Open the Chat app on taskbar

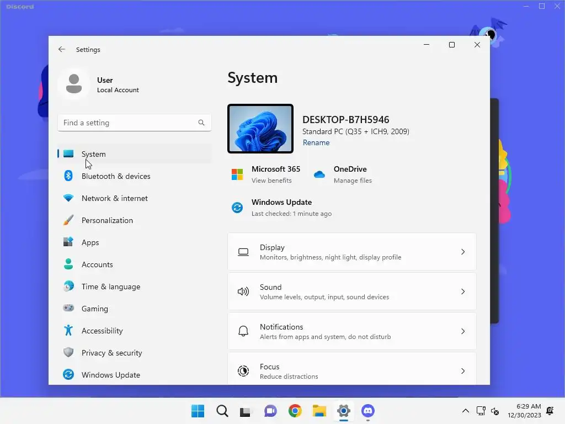(270, 411)
